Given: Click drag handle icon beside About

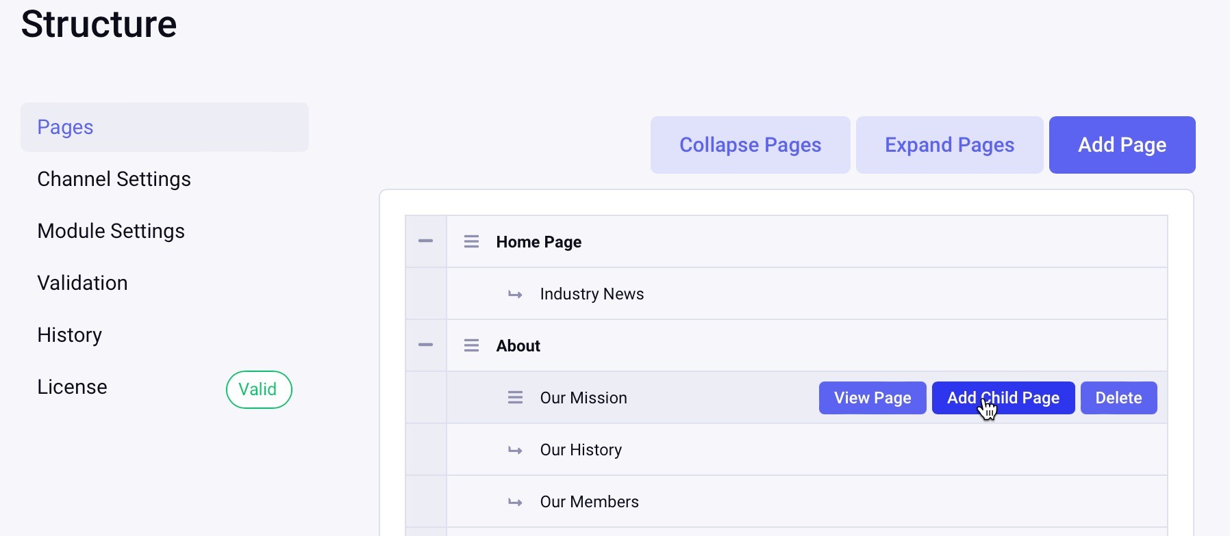Looking at the screenshot, I should coord(471,346).
